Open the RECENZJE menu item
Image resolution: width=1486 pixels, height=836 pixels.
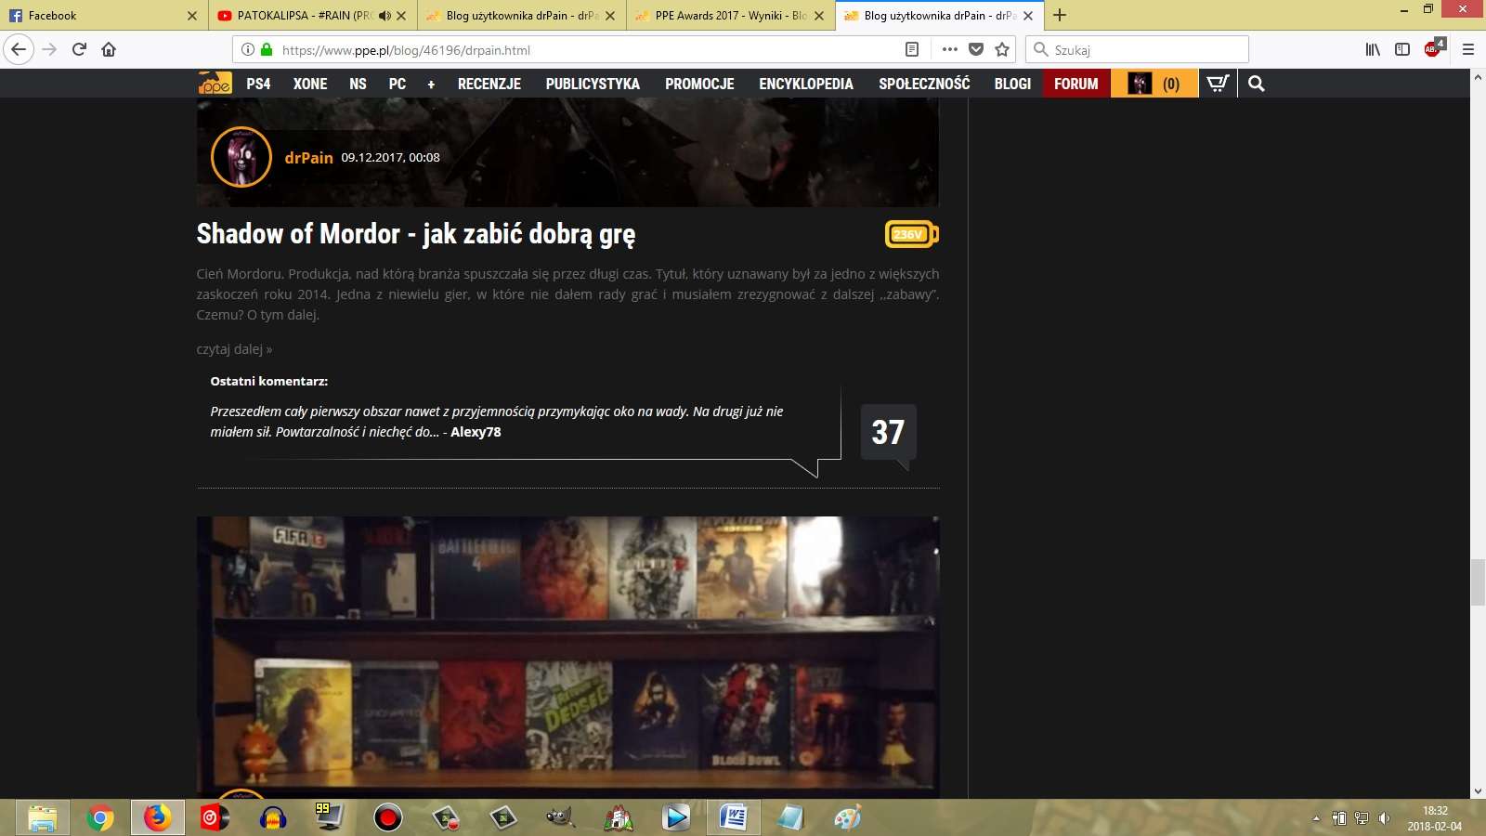tap(489, 84)
